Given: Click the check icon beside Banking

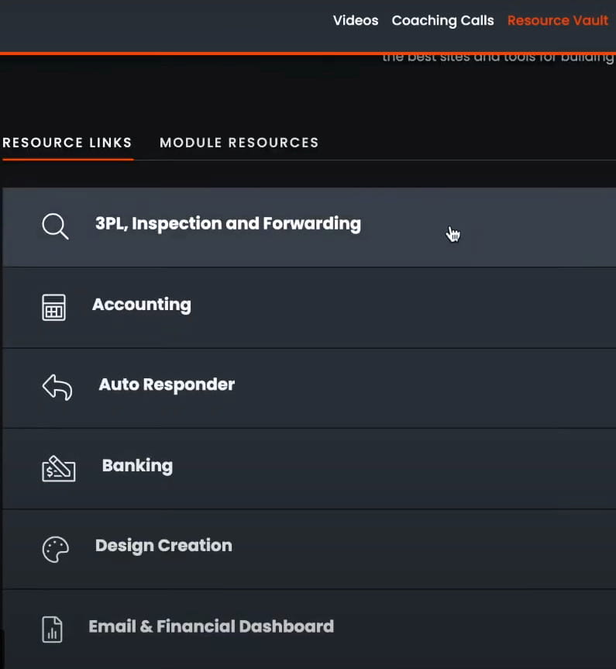Looking at the screenshot, I should pos(58,468).
